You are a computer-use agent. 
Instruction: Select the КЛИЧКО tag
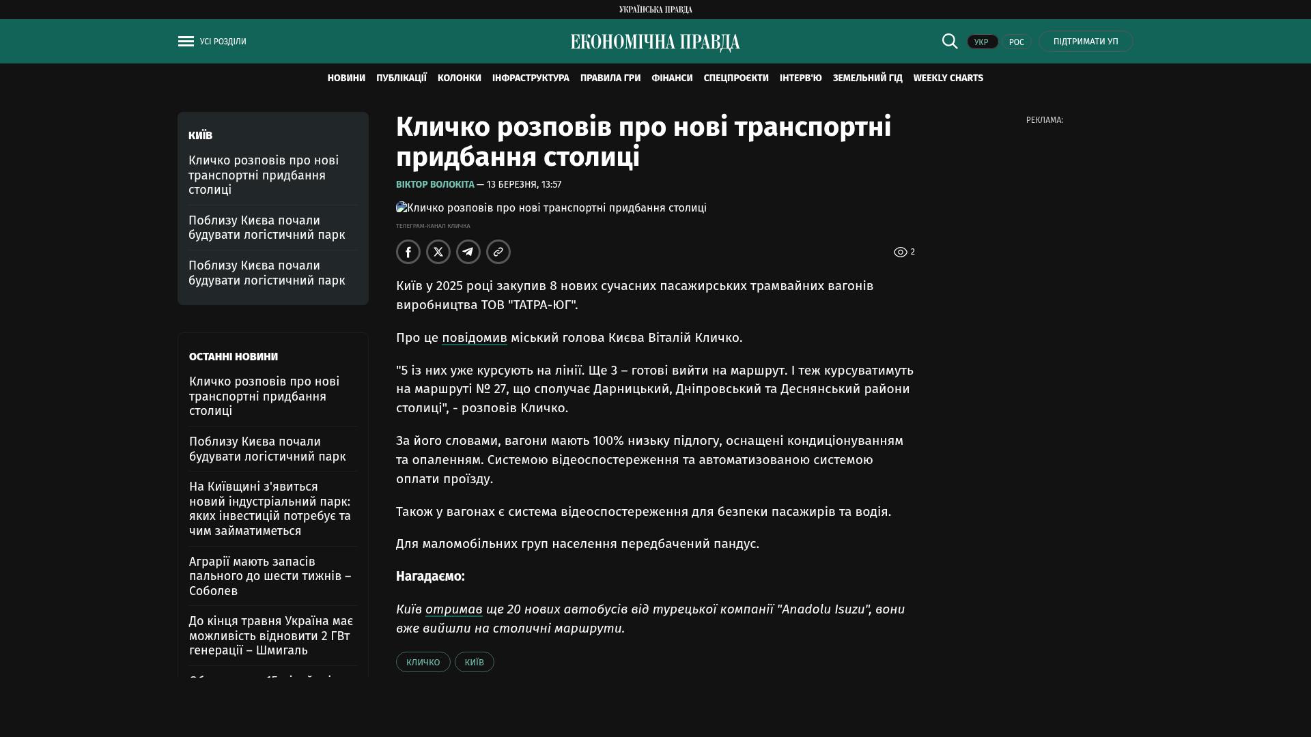[x=423, y=662]
